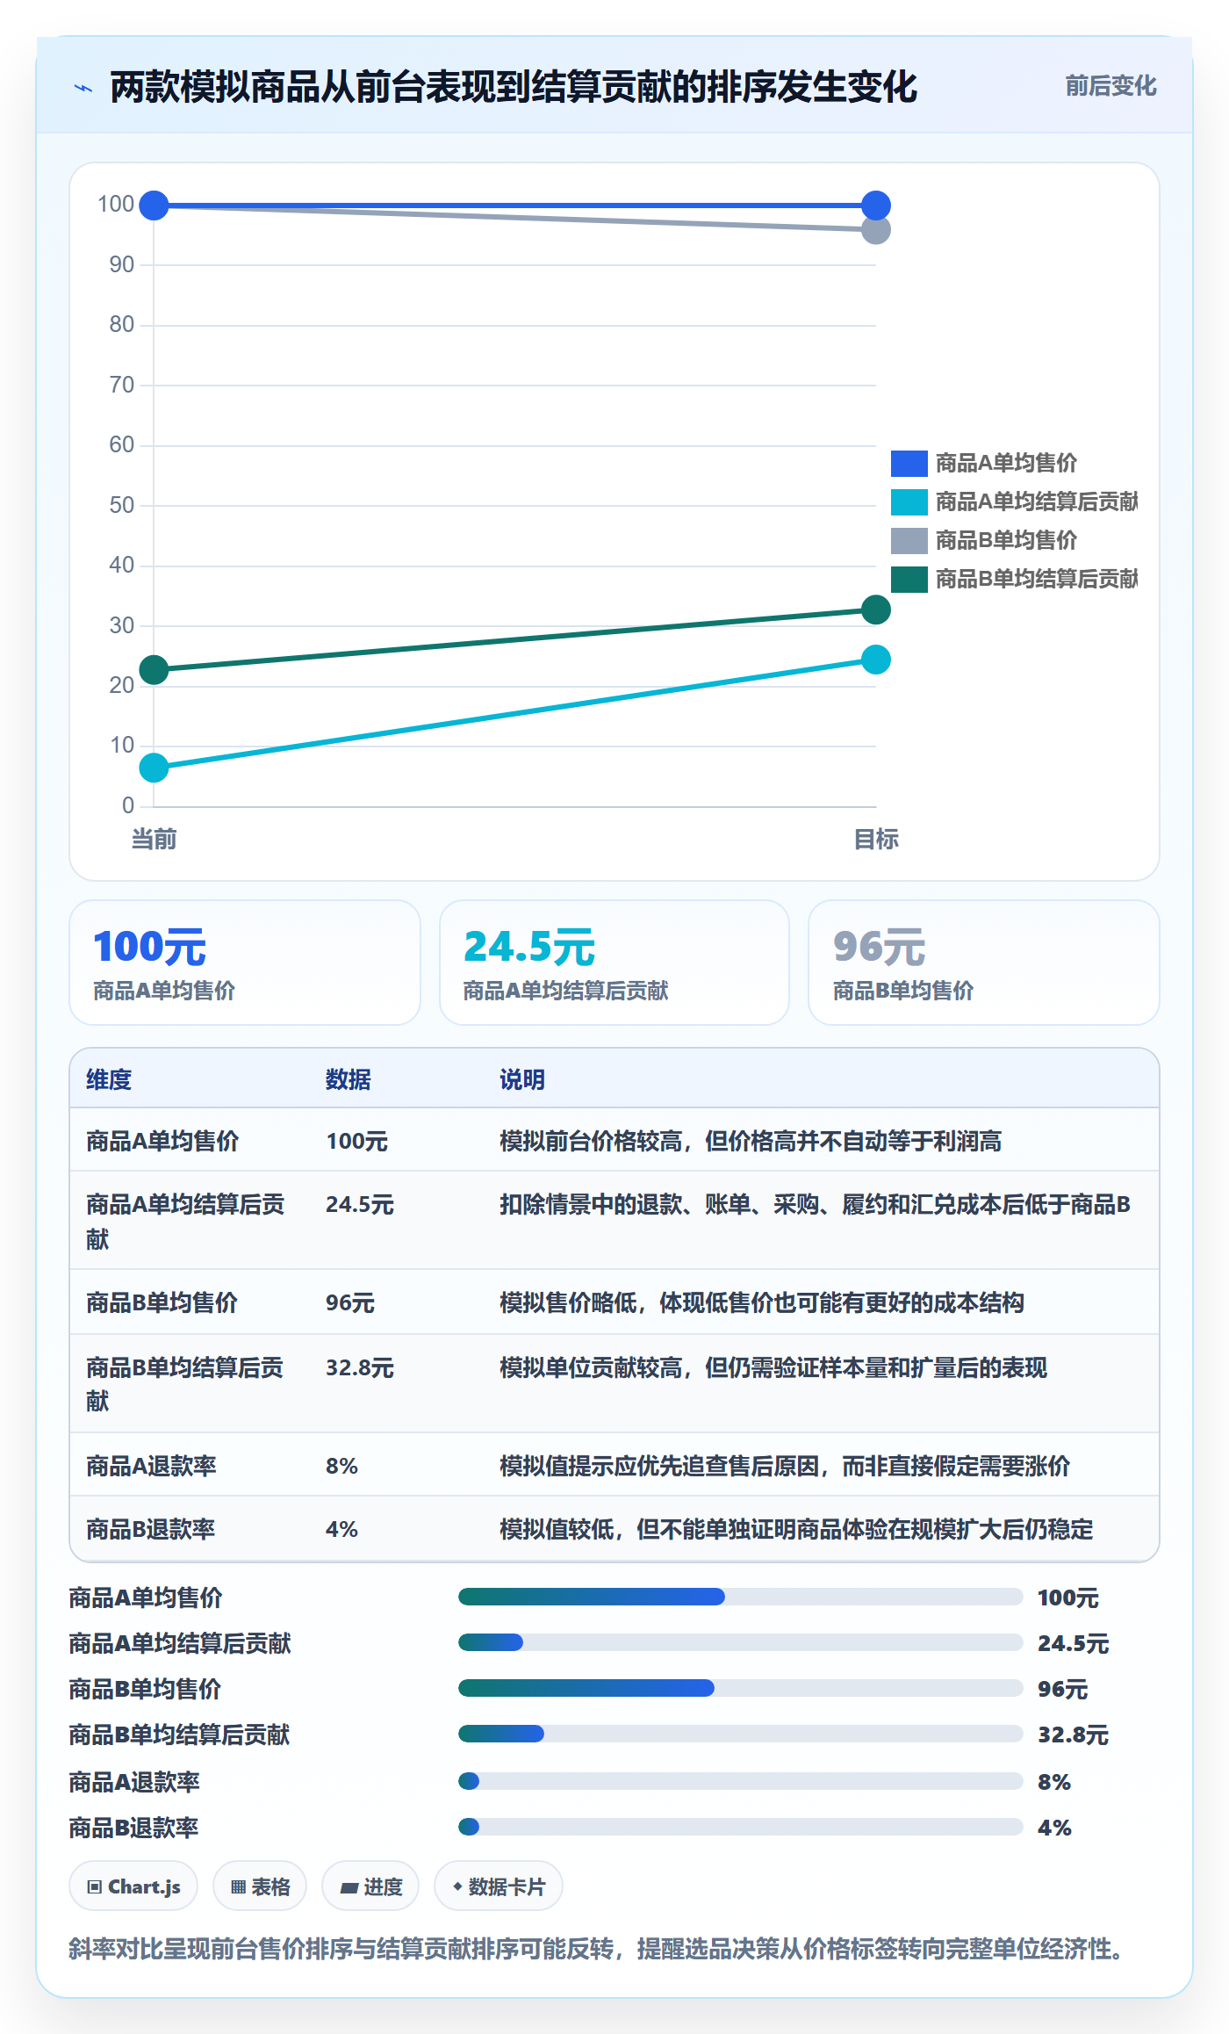Click 商品A退款率 progress bar
1229x2034 pixels.
(x=740, y=1781)
